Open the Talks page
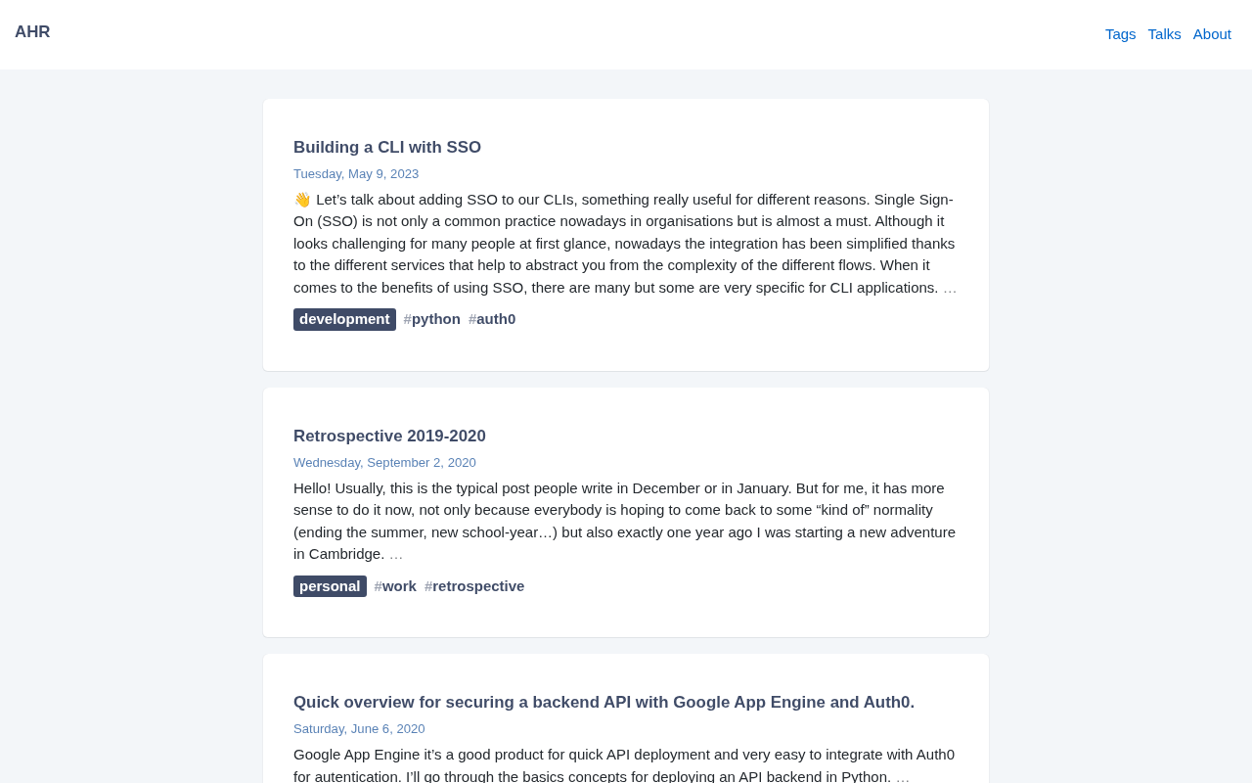Image resolution: width=1252 pixels, height=783 pixels. pyautogui.click(x=1164, y=34)
